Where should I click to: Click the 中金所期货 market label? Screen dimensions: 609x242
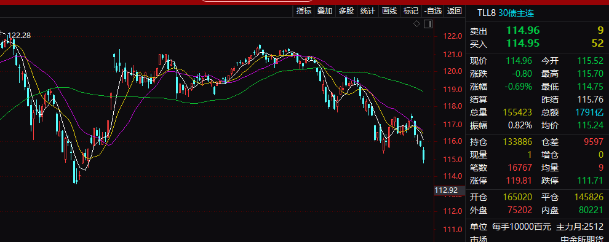582,239
